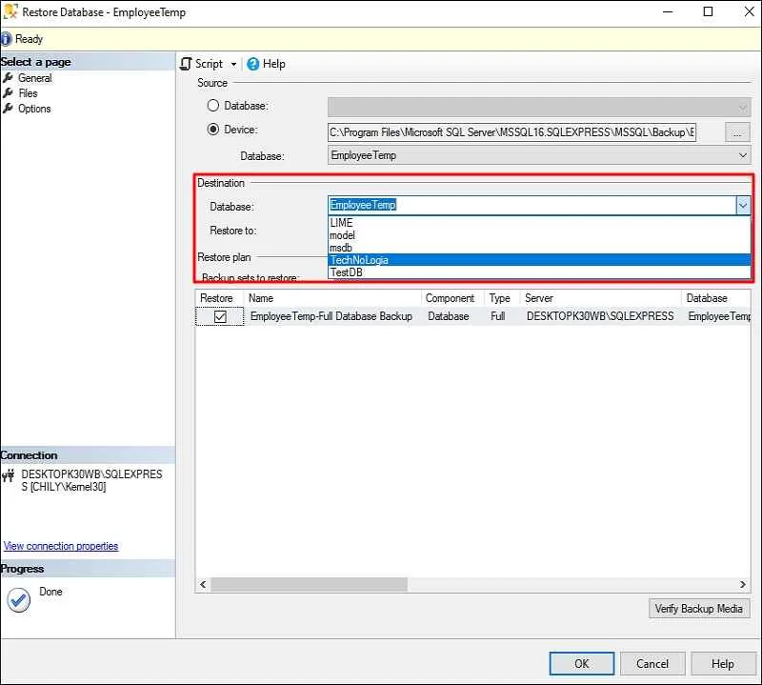The height and width of the screenshot is (685, 762).
Task: Select the Device source radio button
Action: (212, 130)
